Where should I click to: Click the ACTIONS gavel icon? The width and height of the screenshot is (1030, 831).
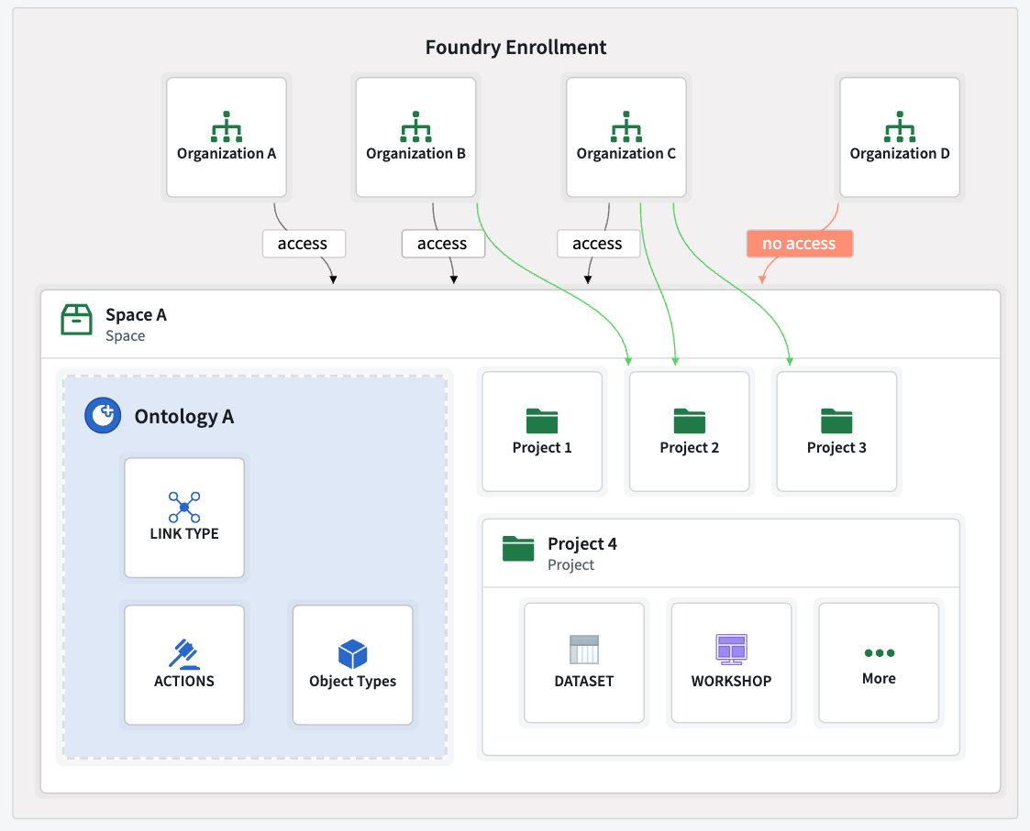point(183,652)
